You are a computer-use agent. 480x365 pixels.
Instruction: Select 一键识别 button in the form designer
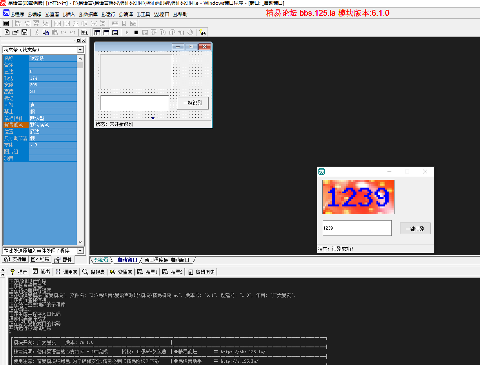click(x=193, y=103)
